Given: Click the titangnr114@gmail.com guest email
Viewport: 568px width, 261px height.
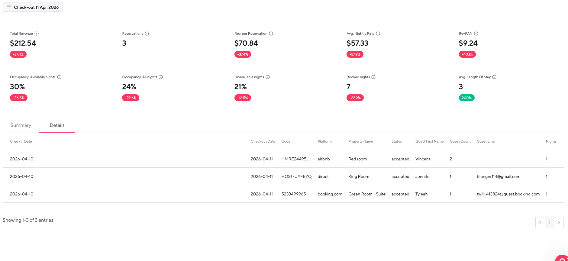Looking at the screenshot, I should point(498,177).
